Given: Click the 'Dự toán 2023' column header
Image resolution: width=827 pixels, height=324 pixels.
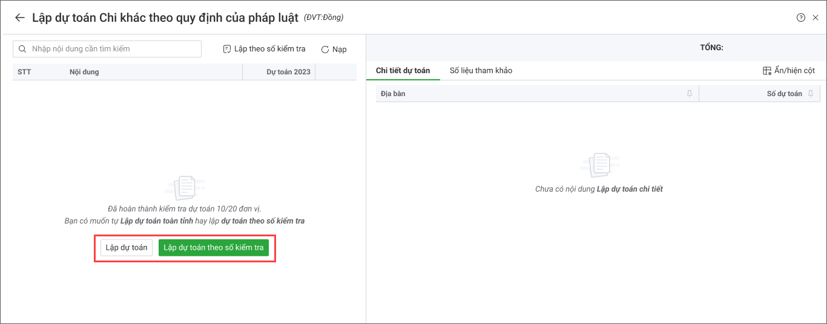Looking at the screenshot, I should [288, 72].
